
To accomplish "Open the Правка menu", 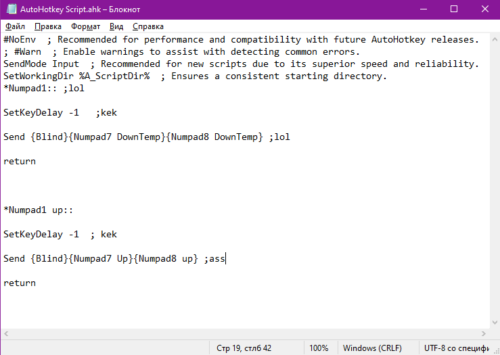I will pyautogui.click(x=47, y=26).
